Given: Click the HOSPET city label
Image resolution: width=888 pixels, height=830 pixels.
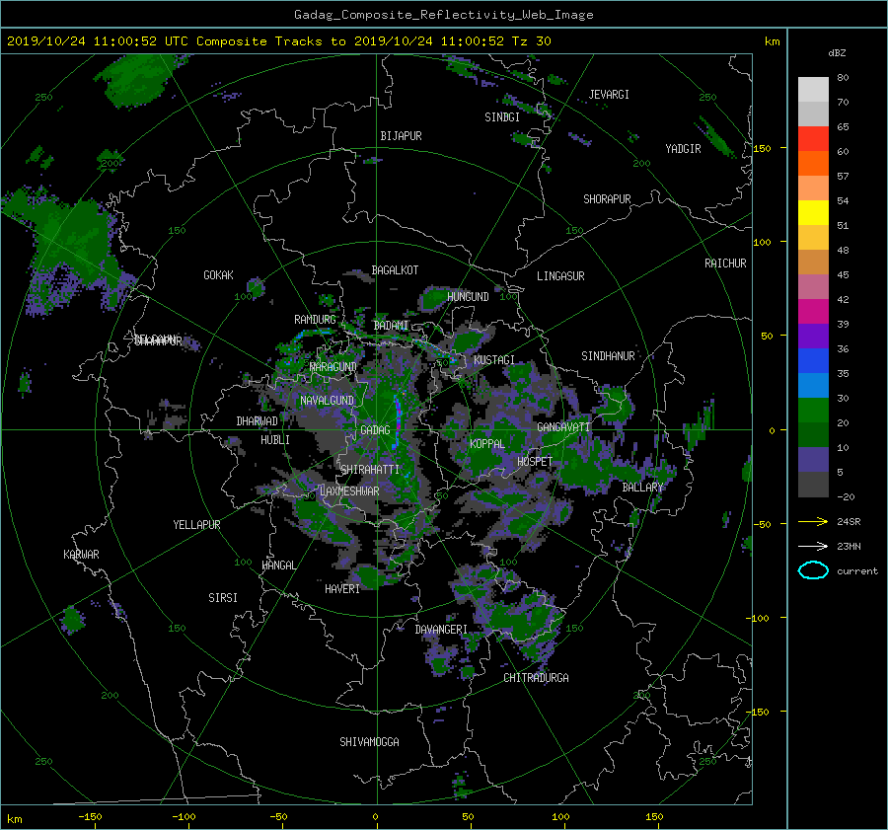Looking at the screenshot, I should click(535, 462).
